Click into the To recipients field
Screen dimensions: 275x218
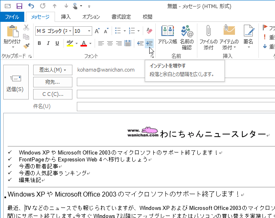point(176,82)
